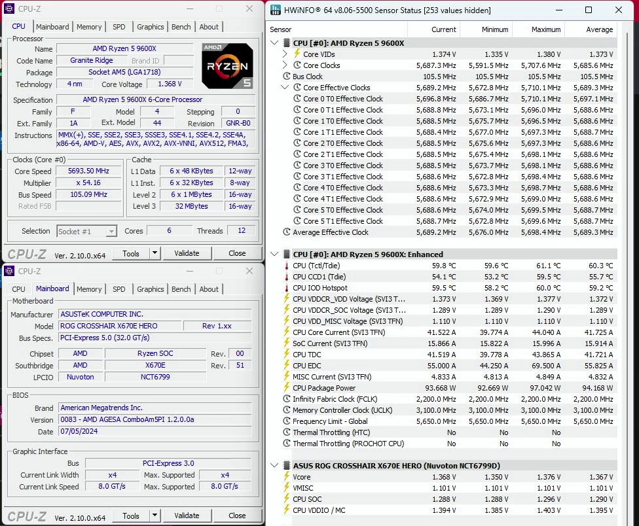Open the SPD tab in top CPU-Z
This screenshot has width=639, height=526.
[x=119, y=27]
